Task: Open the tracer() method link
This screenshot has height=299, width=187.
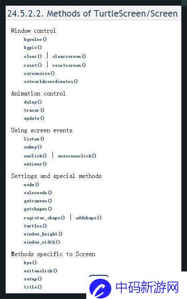Action: pyautogui.click(x=34, y=110)
